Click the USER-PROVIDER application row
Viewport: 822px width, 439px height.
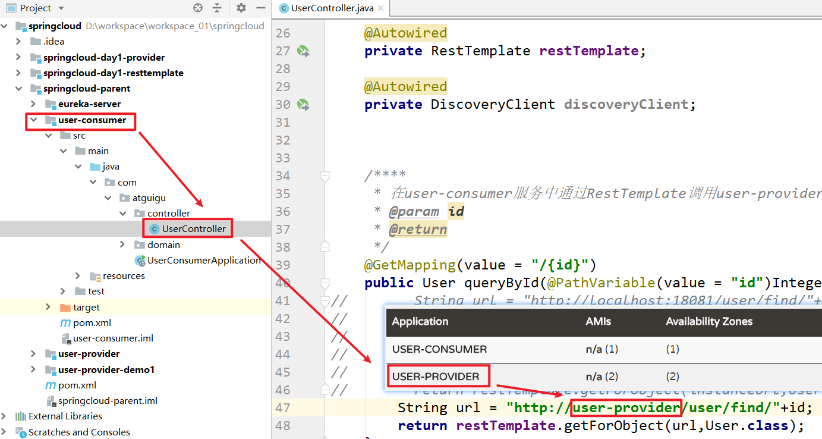(x=436, y=377)
